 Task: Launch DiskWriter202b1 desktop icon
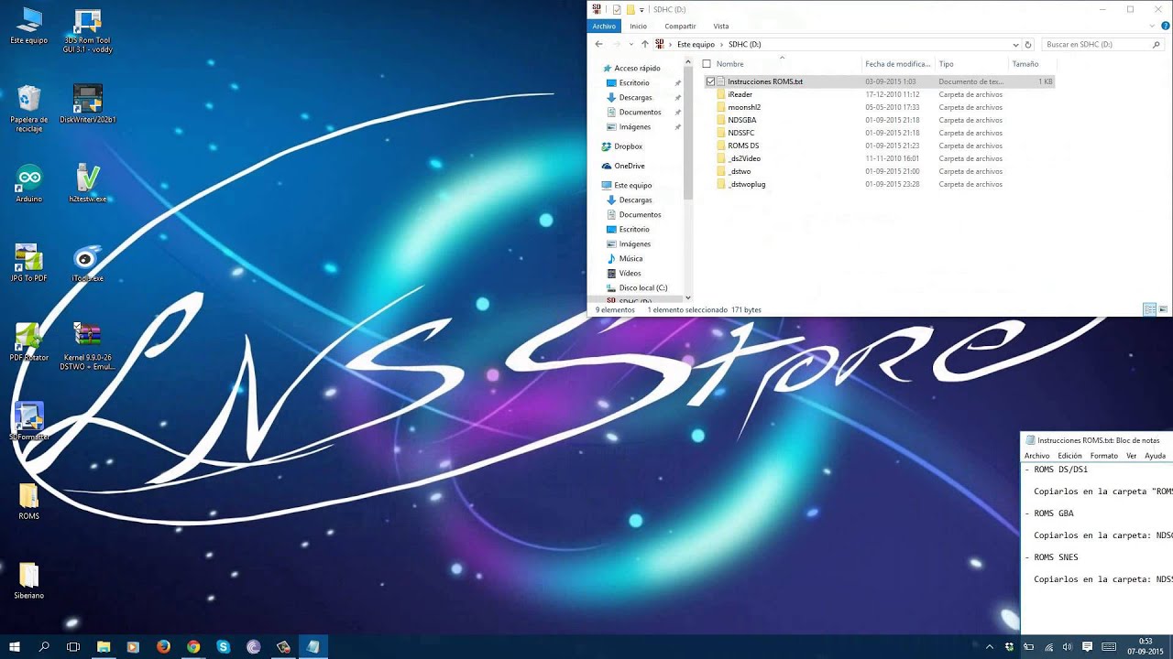pyautogui.click(x=88, y=103)
